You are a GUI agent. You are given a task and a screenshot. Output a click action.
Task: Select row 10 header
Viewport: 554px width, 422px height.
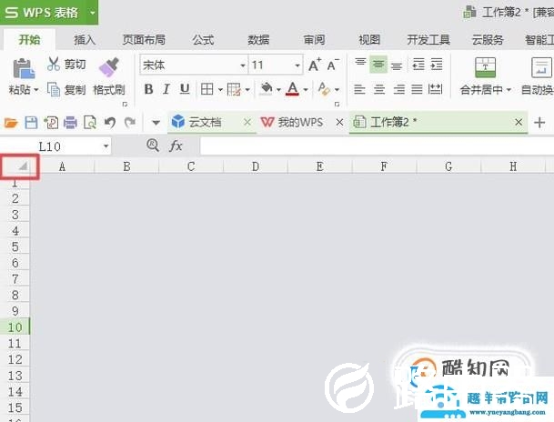point(15,327)
